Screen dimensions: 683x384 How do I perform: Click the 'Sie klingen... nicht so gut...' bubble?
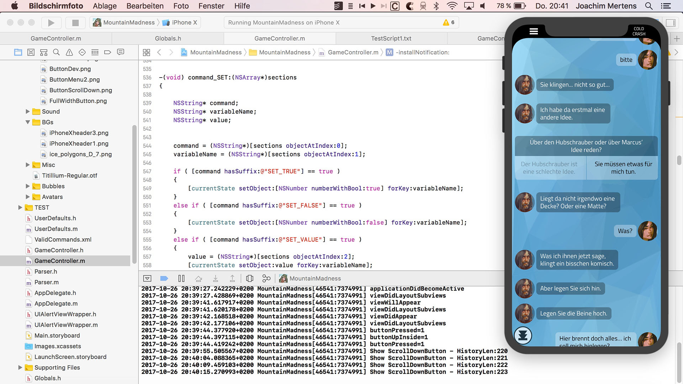tap(575, 85)
